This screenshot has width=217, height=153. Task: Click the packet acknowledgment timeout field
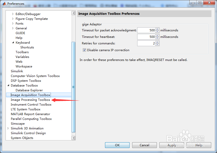pyautogui.click(x=147, y=30)
